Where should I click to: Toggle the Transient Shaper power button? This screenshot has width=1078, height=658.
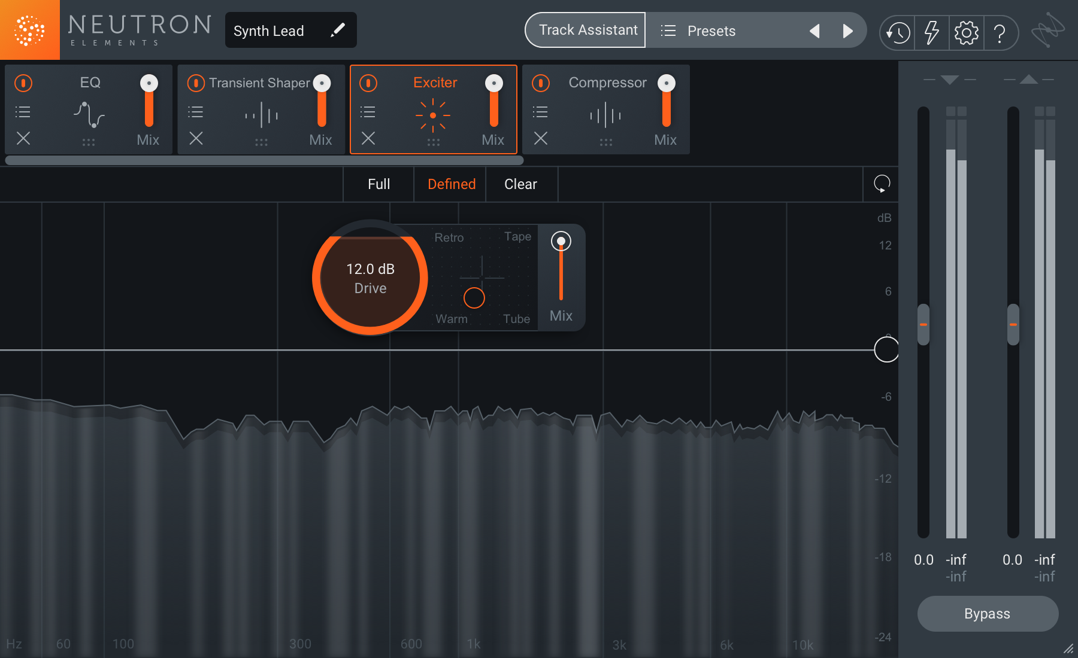[x=196, y=83]
